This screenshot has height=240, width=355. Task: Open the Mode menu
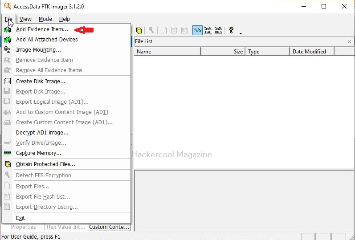[x=45, y=19]
